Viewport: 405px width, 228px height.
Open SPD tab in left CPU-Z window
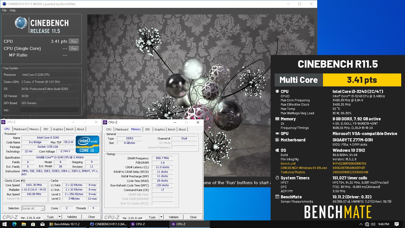point(46,129)
